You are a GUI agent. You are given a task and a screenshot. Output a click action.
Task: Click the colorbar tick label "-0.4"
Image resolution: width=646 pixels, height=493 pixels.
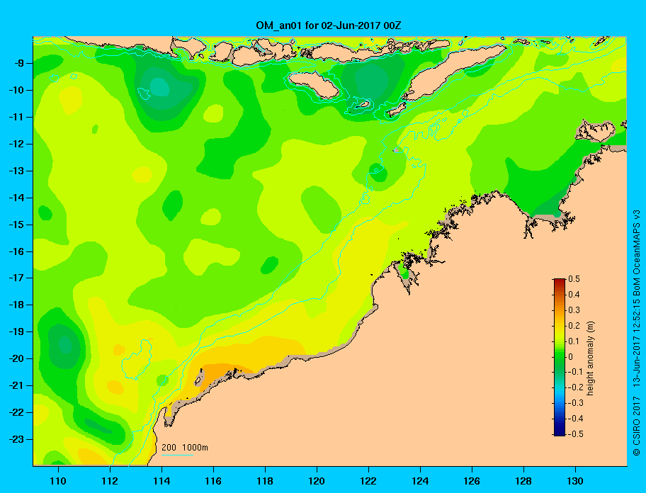coord(576,419)
